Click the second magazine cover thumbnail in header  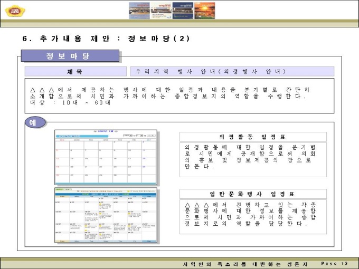tap(161, 11)
